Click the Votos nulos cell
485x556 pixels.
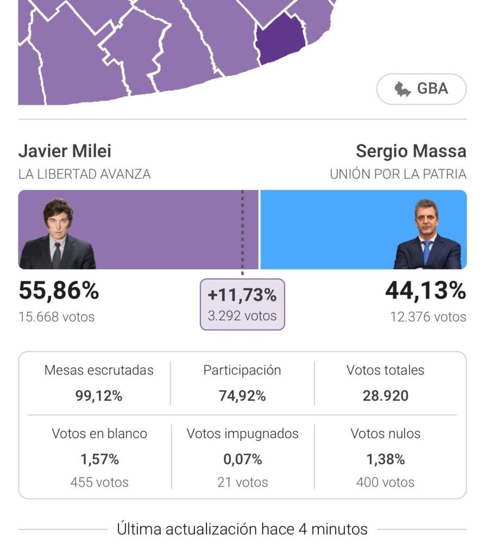385,457
